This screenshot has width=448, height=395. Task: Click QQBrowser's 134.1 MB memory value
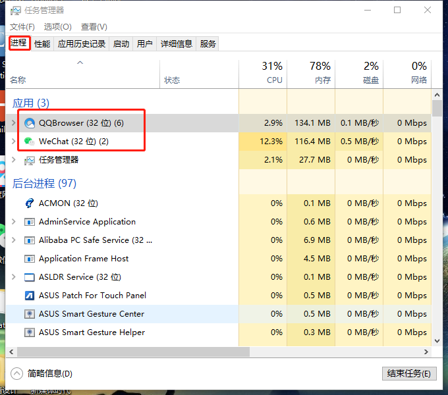point(312,123)
